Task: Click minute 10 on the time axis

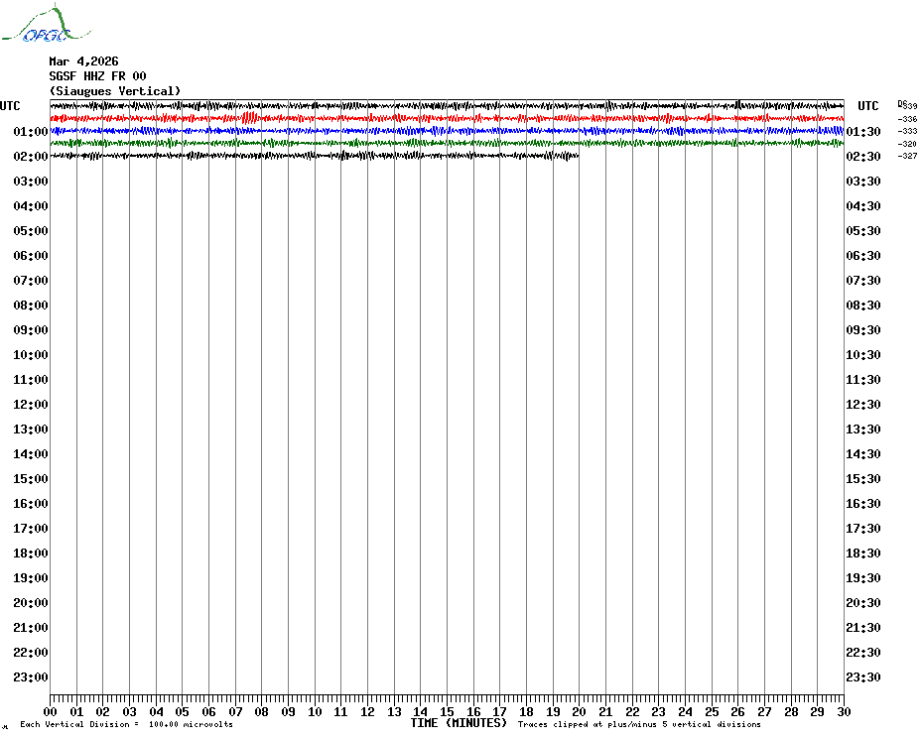Action: 315,712
